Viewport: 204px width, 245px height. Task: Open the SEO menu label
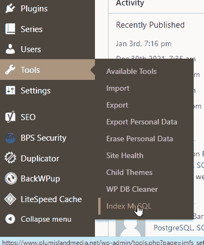(x=28, y=117)
